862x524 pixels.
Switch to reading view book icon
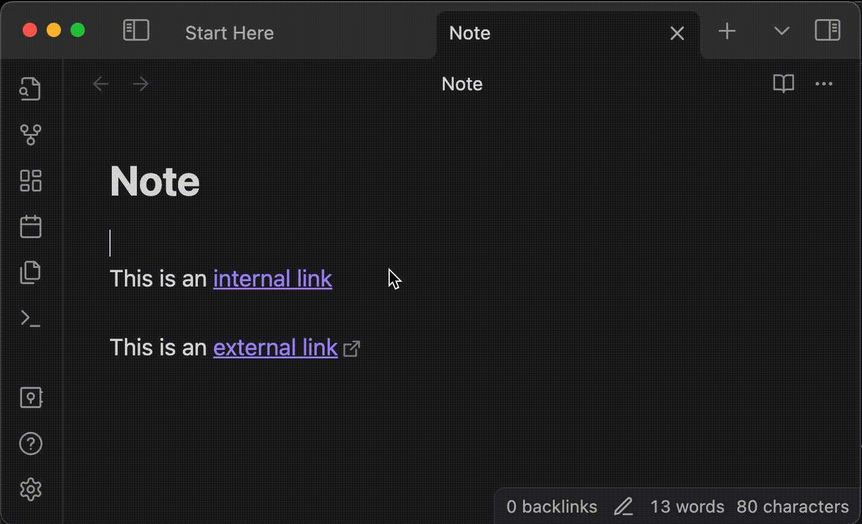coord(783,84)
